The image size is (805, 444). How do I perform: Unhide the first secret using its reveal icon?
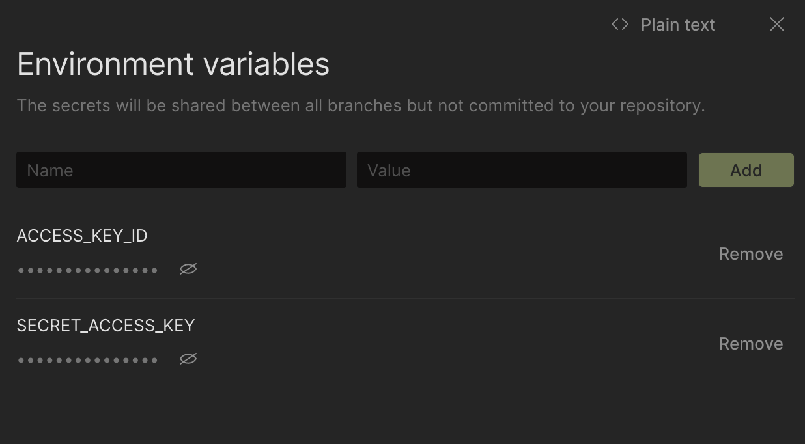click(x=188, y=268)
